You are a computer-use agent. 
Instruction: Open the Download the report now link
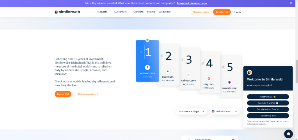click(192, 3)
